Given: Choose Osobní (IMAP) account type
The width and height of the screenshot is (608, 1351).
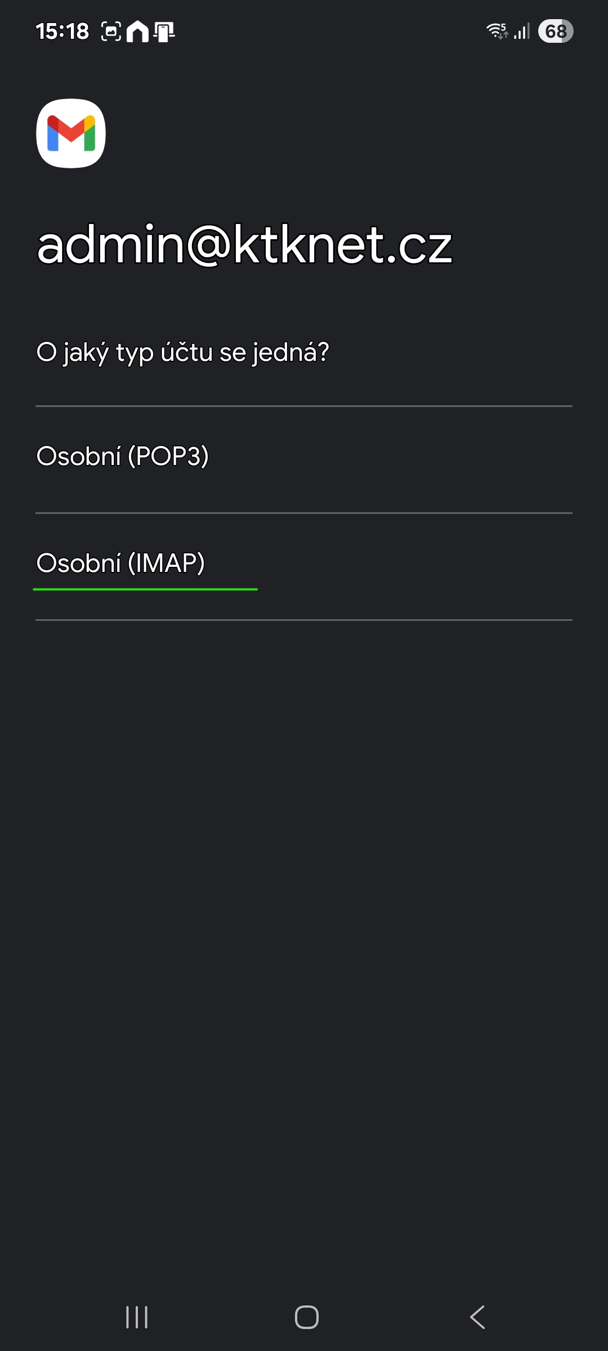Looking at the screenshot, I should pos(120,563).
